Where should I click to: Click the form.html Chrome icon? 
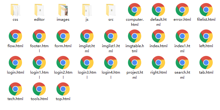tap(63, 36)
